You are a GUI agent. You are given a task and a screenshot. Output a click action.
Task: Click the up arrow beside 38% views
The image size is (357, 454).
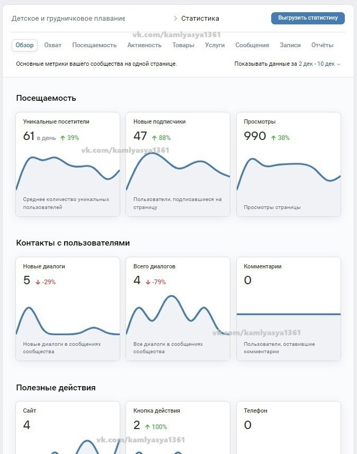pos(273,138)
